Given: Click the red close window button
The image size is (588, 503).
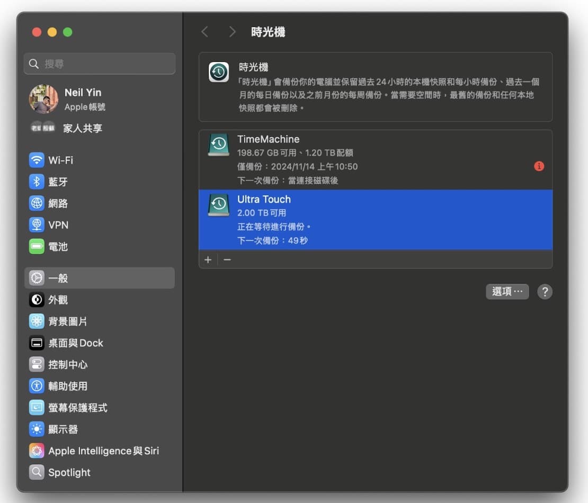Looking at the screenshot, I should point(37,32).
